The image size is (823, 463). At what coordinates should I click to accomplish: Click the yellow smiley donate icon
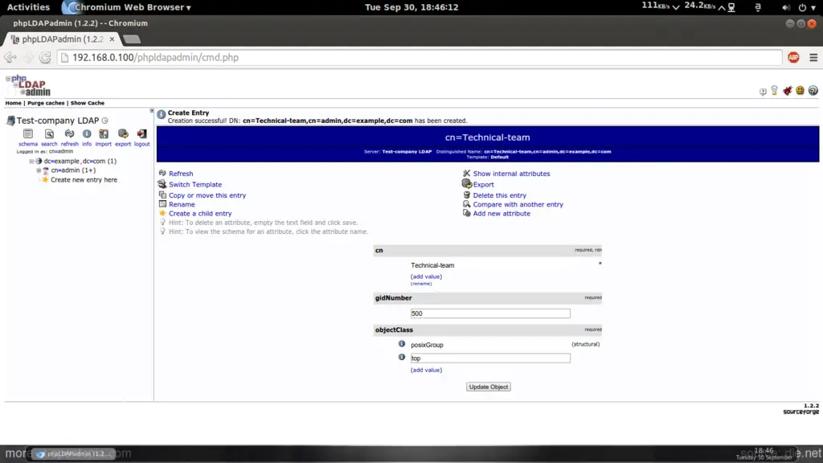tap(800, 90)
